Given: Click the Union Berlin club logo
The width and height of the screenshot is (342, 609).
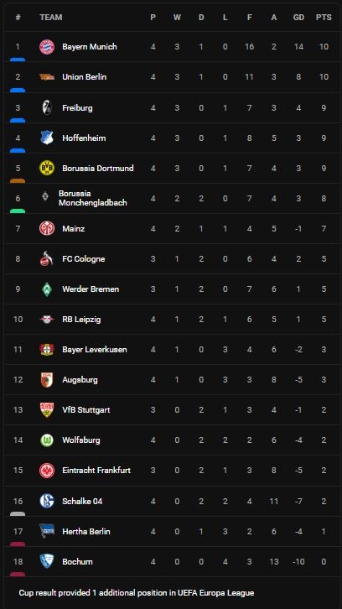Looking at the screenshot, I should pyautogui.click(x=47, y=77).
